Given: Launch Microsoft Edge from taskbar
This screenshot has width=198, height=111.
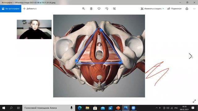Looking at the screenshot, I should click(x=80, y=108).
